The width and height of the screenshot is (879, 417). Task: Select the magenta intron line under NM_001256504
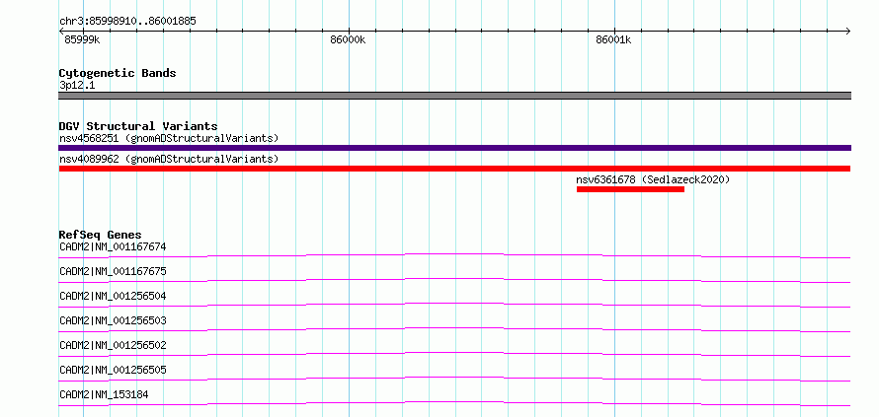454,304
